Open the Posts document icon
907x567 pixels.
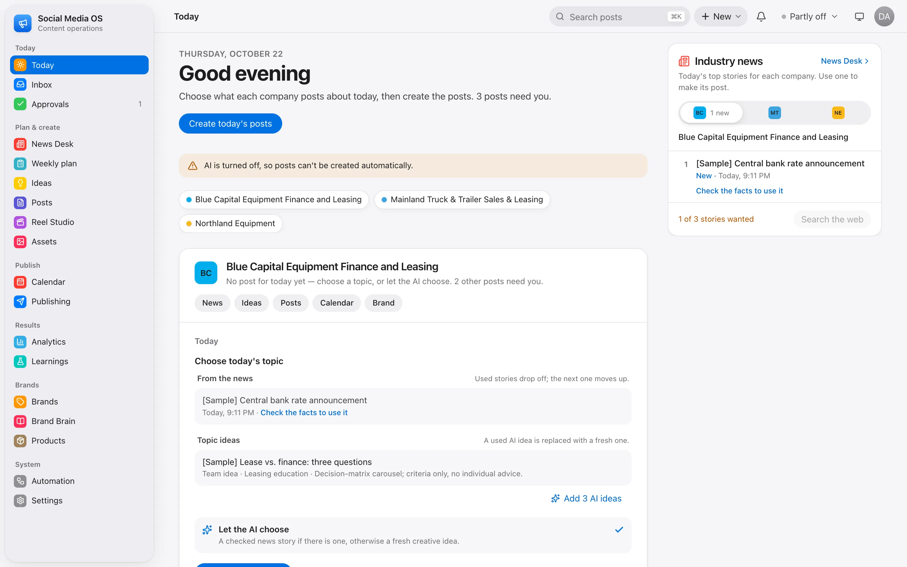coord(20,203)
